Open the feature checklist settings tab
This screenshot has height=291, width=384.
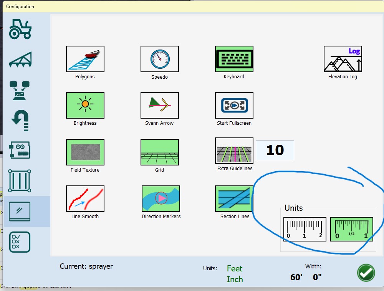click(x=20, y=242)
